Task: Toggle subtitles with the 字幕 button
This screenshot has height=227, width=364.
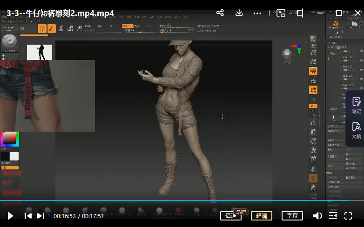Action: 292,216
